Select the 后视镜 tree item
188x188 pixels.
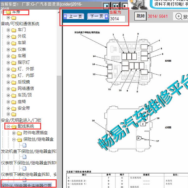tap(24, 82)
